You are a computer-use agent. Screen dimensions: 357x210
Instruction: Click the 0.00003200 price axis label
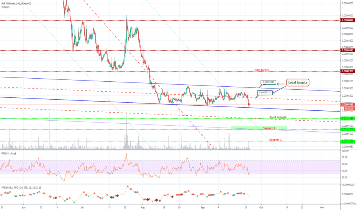click(347, 61)
